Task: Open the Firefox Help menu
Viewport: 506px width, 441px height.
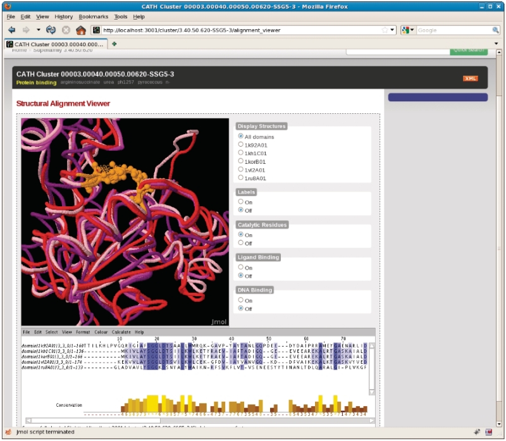Action: coord(139,16)
